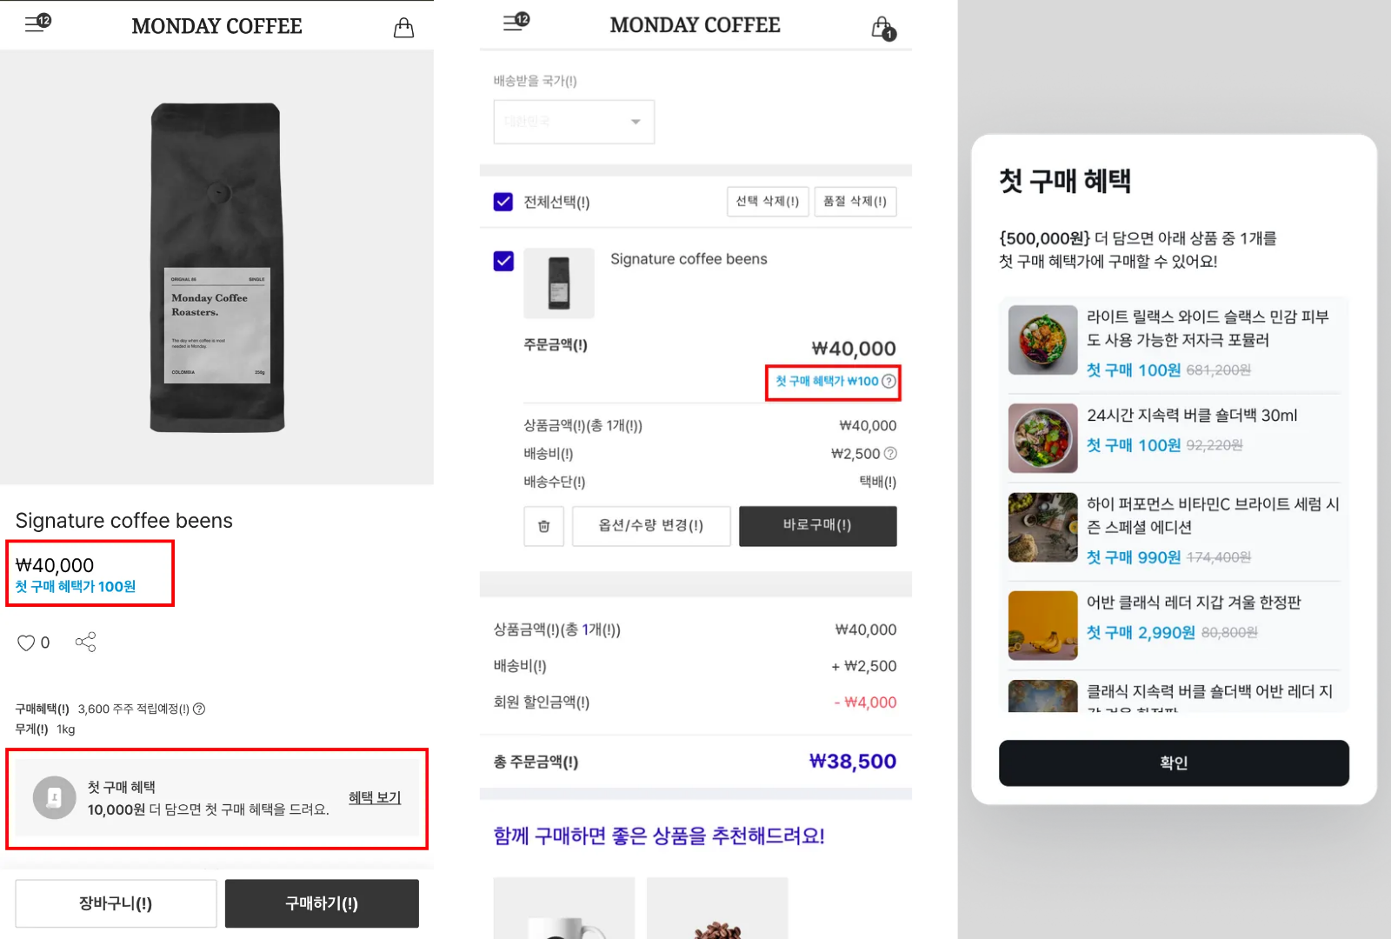Screen dimensions: 1391x939
Task: Open hamburger menu on product page
Action: click(x=37, y=23)
